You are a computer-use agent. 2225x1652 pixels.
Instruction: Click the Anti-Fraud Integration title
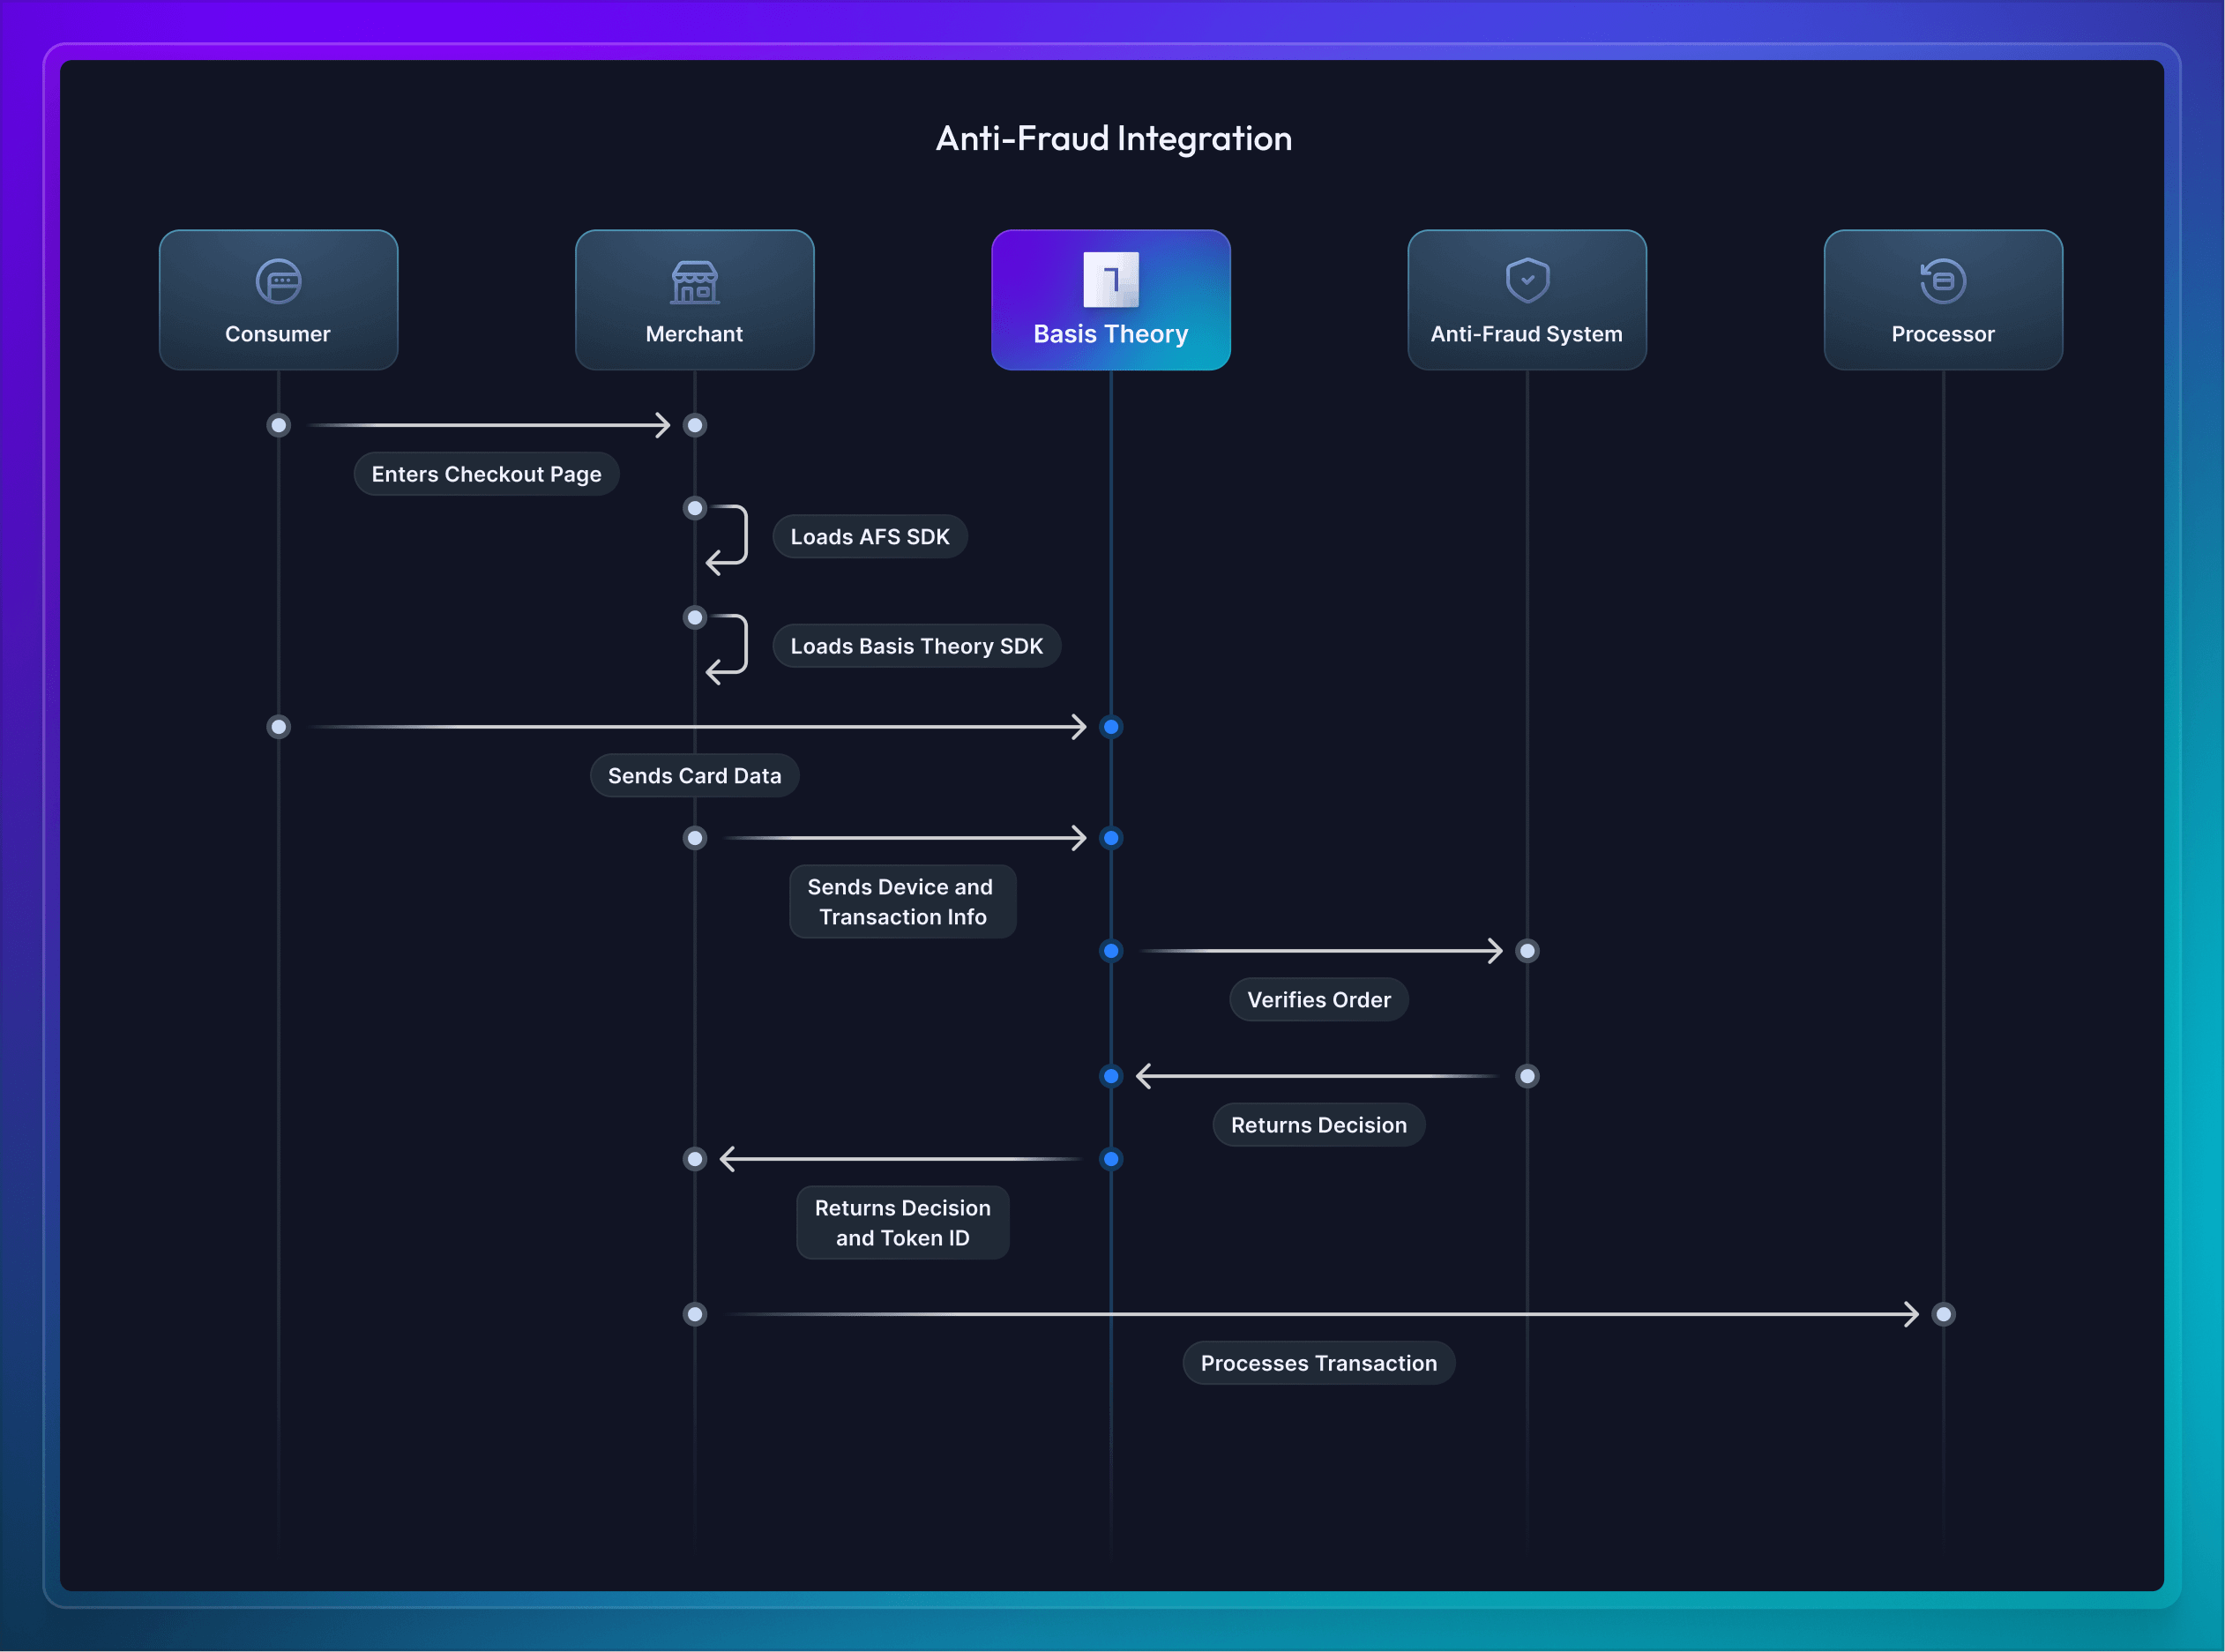(1113, 138)
